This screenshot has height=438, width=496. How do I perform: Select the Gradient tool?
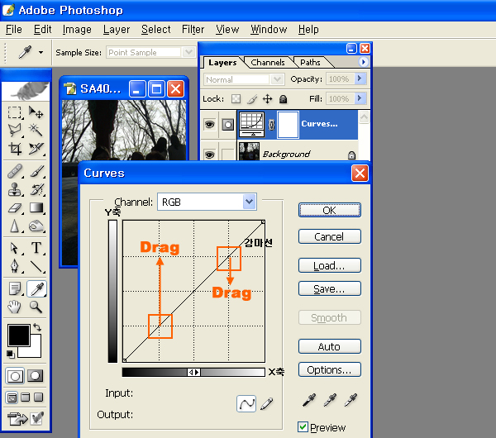pyautogui.click(x=36, y=207)
